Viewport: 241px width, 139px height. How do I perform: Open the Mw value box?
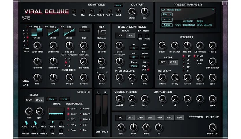tap(145, 48)
